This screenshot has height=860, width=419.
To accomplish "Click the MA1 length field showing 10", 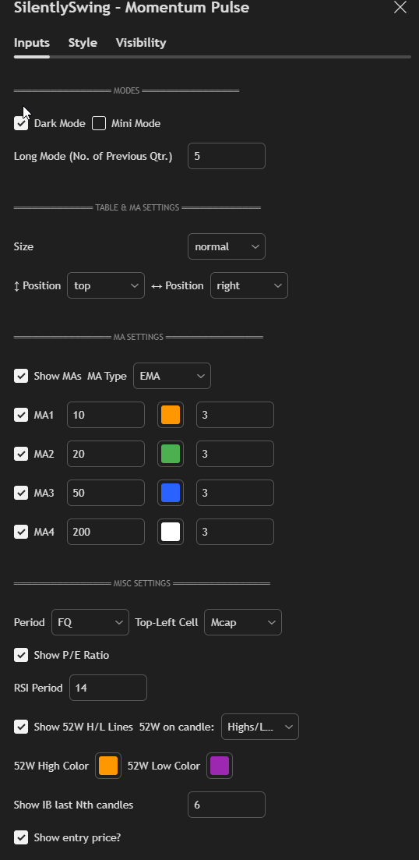I will pos(106,416).
